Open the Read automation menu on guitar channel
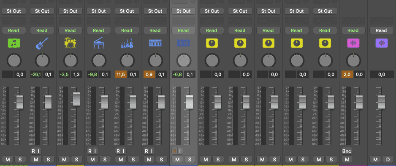 42,30
